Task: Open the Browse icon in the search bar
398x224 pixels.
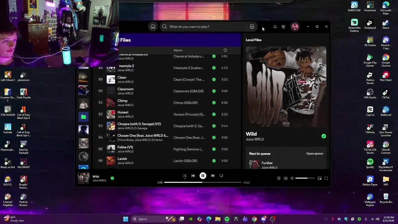Action: click(x=252, y=27)
